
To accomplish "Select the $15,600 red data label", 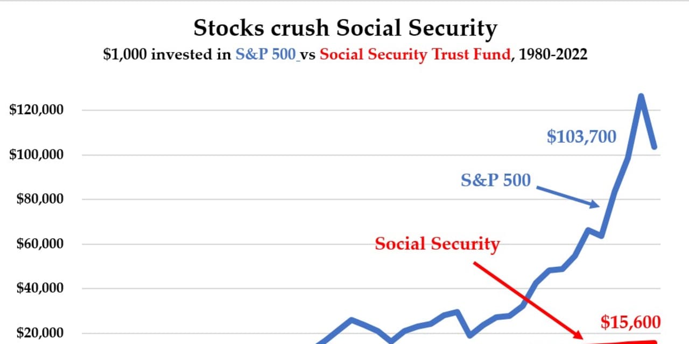I will click(630, 322).
